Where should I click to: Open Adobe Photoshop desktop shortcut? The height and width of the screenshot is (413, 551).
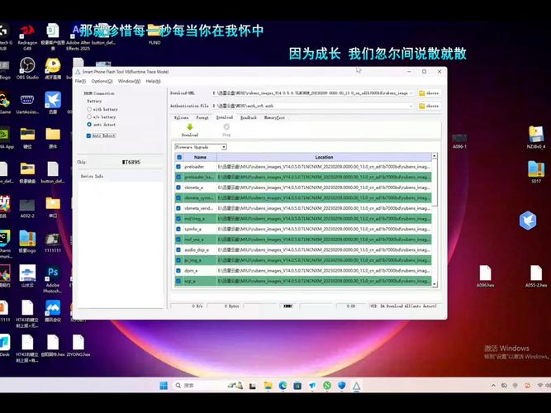pos(53,276)
